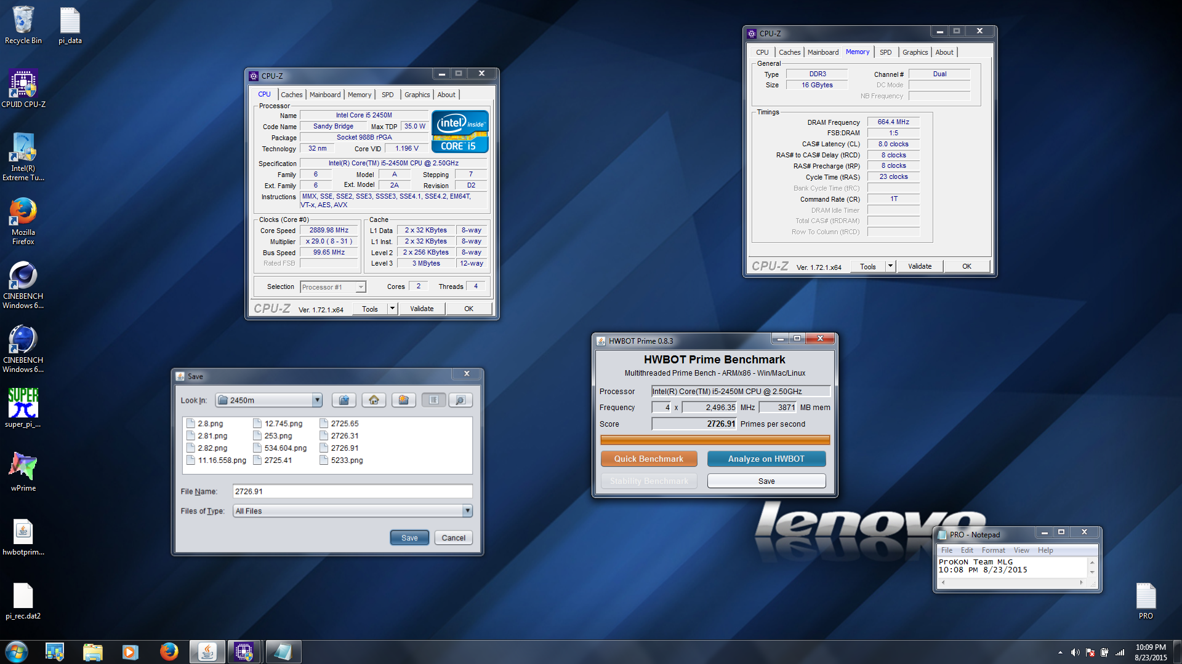The height and width of the screenshot is (664, 1182).
Task: Open Windows Explorer folder on taskbar
Action: (x=92, y=652)
